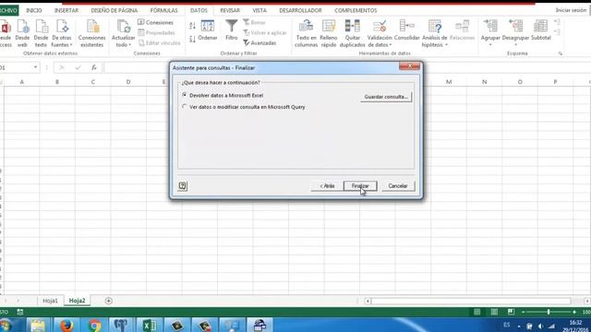Click horizontal scrollbar left arrow

tap(368, 302)
